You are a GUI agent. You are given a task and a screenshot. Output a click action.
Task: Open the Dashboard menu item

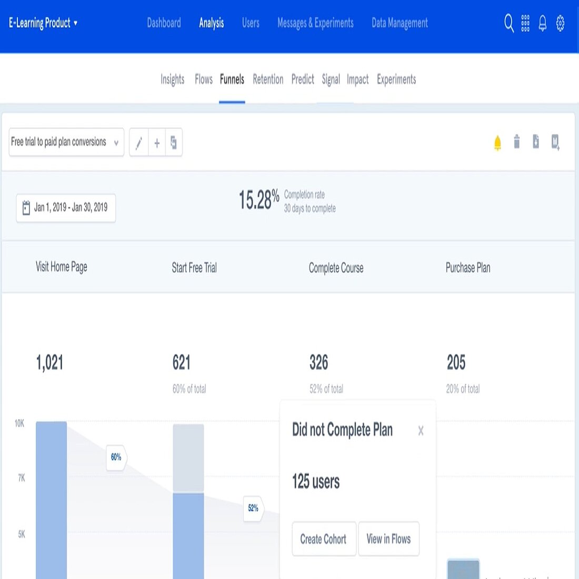click(x=164, y=23)
